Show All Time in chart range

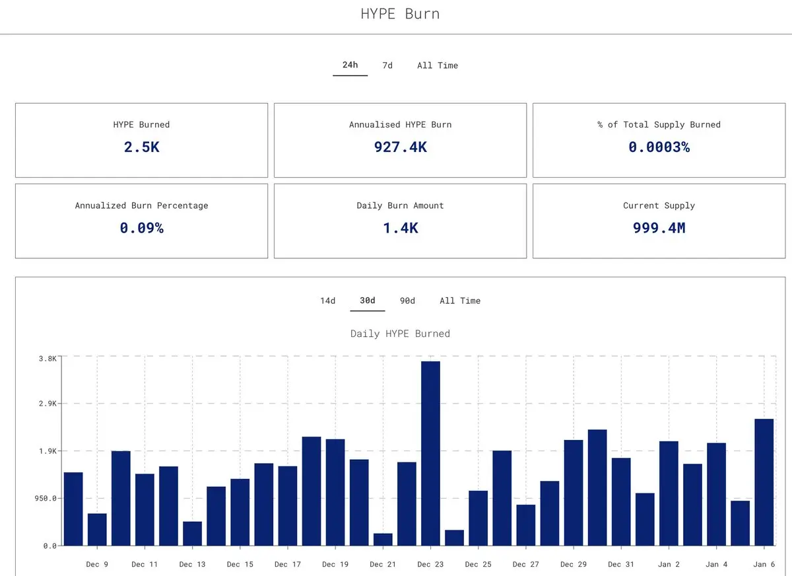[460, 301]
